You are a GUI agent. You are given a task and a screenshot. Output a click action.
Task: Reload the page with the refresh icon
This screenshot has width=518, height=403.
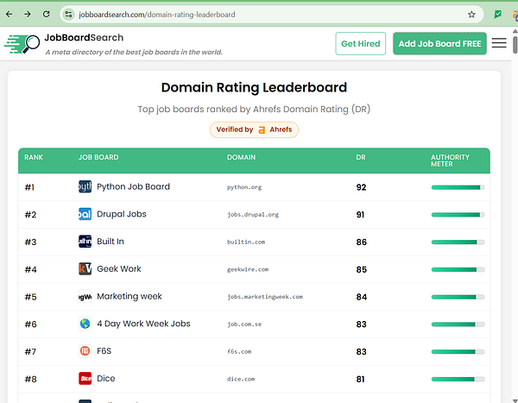(47, 14)
